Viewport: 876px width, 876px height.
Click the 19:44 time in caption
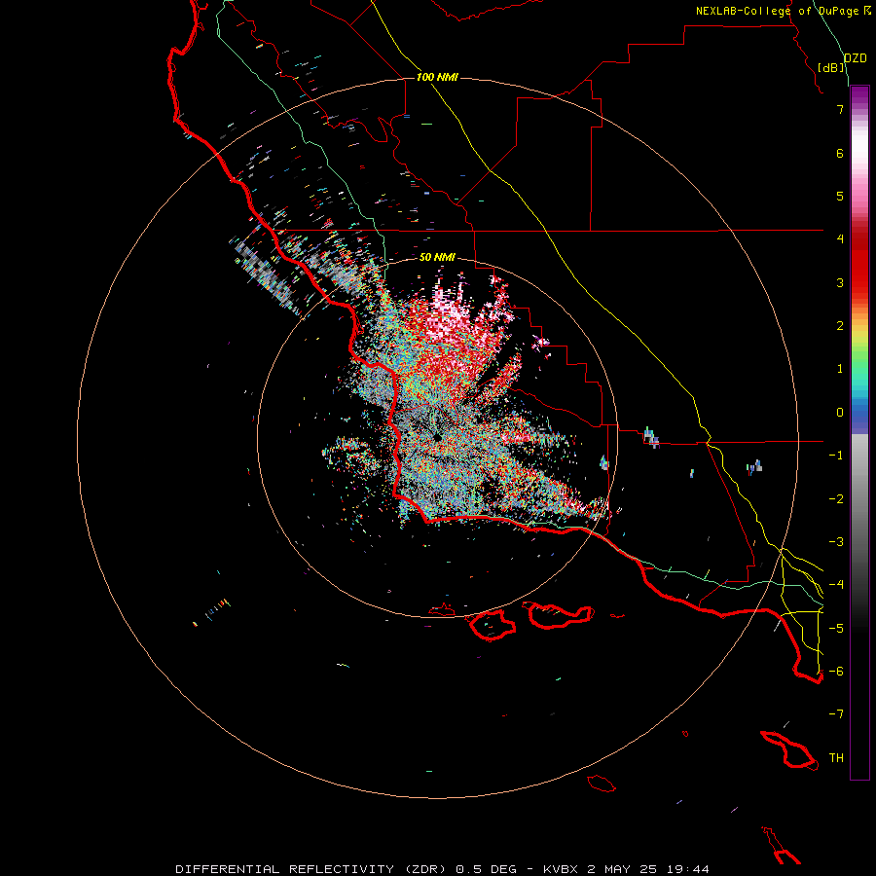pos(687,869)
